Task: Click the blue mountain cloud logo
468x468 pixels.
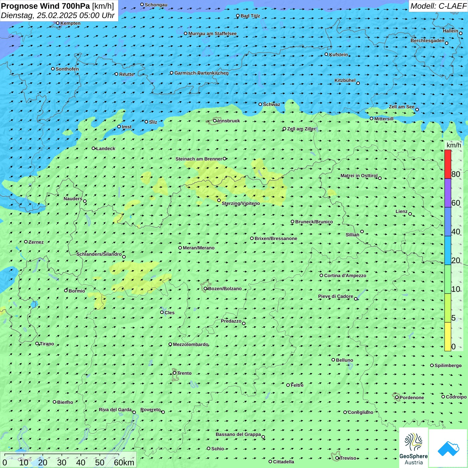Action: click(448, 448)
